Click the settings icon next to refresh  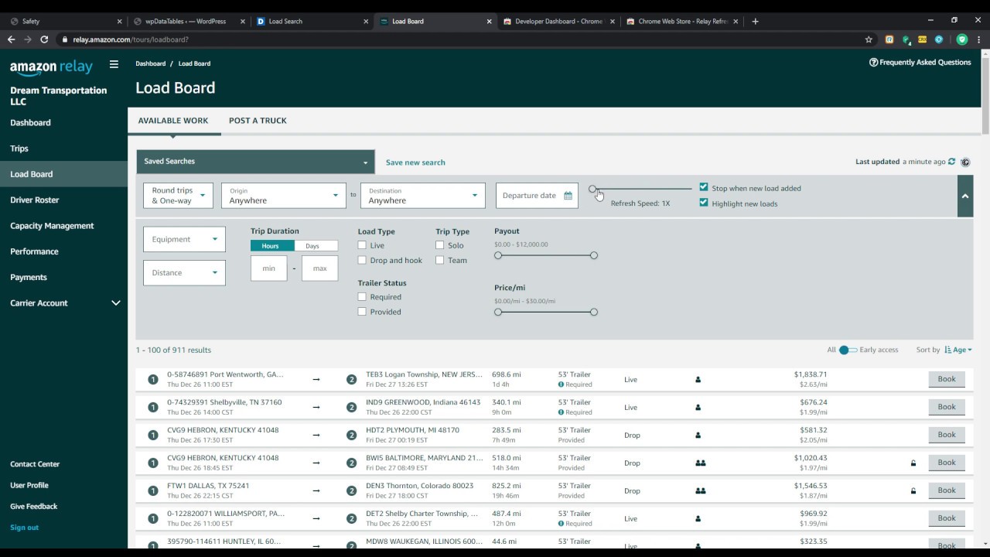click(965, 162)
